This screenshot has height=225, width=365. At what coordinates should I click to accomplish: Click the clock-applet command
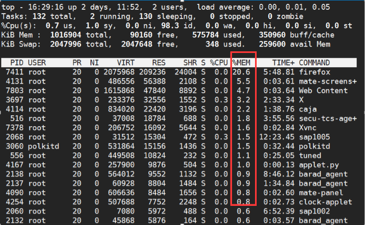click(x=326, y=202)
